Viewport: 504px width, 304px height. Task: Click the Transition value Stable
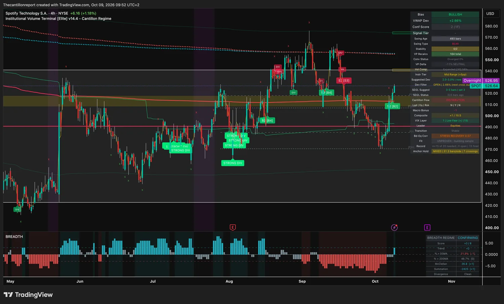pos(455,131)
